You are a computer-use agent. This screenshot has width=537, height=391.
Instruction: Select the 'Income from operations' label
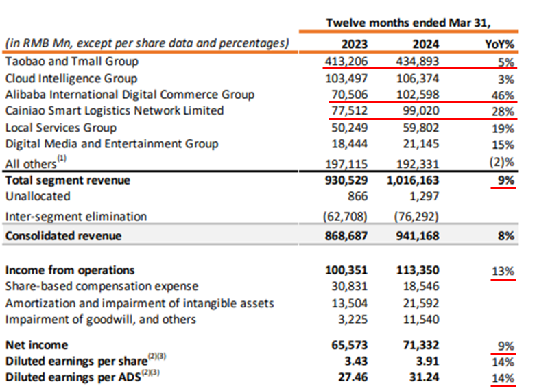pyautogui.click(x=70, y=270)
